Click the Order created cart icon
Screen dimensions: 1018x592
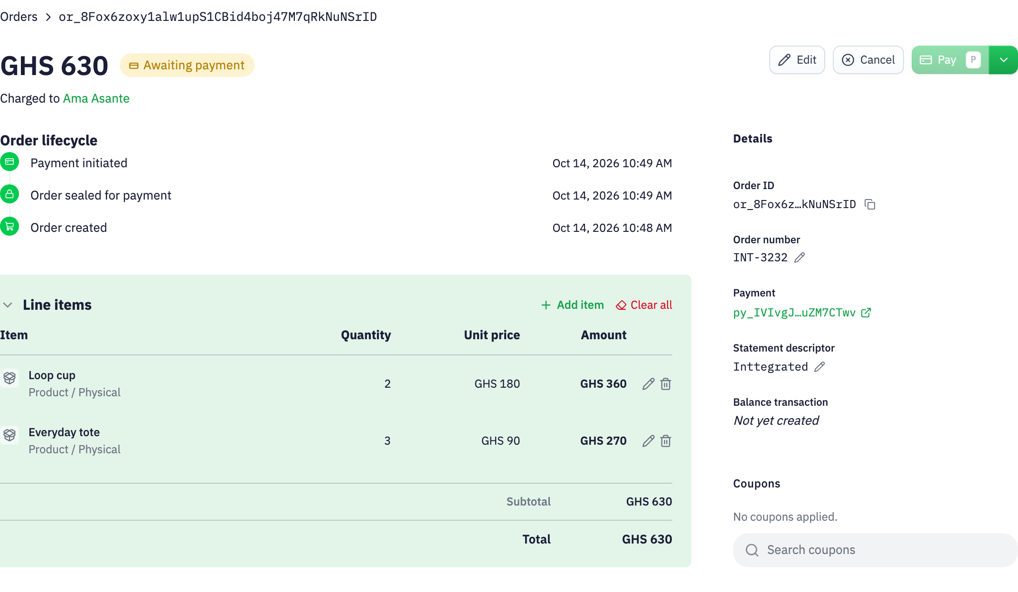coord(9,226)
